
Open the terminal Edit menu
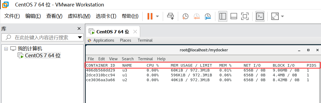pyautogui.click(x=102, y=59)
